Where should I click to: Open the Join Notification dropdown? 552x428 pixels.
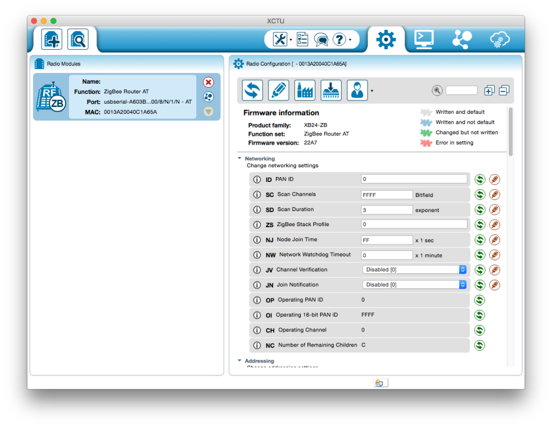pyautogui.click(x=413, y=284)
